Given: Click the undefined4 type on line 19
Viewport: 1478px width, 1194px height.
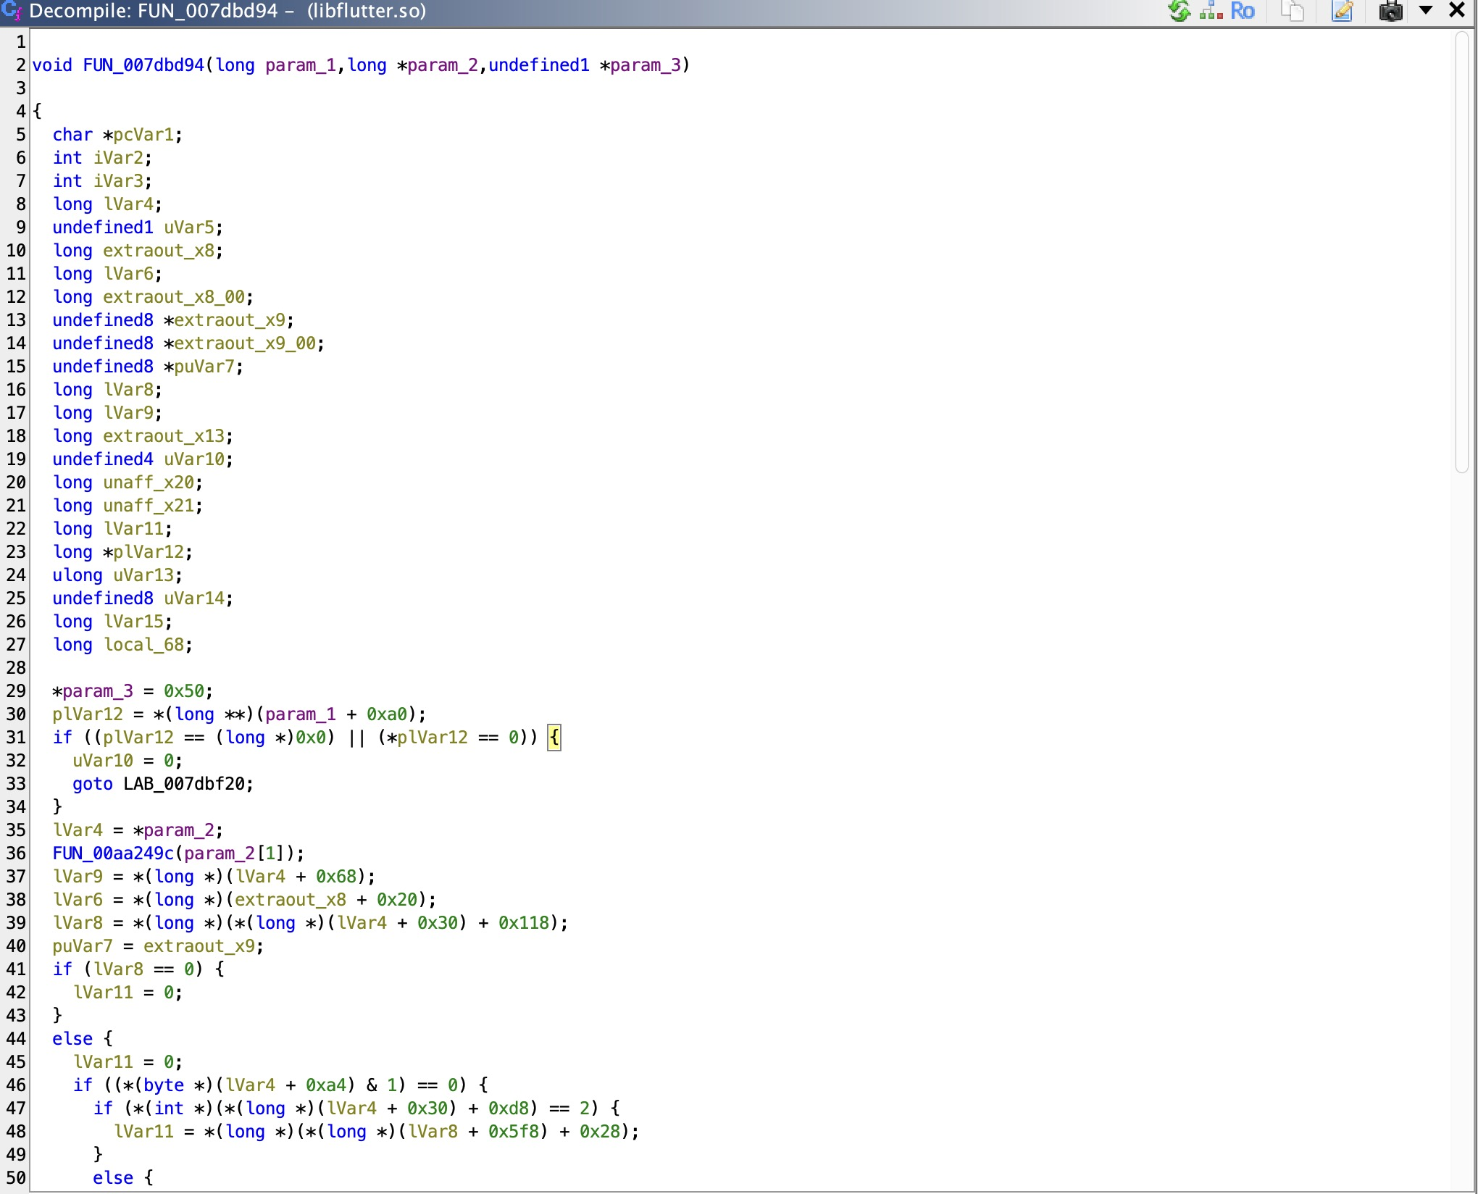Looking at the screenshot, I should click(103, 459).
